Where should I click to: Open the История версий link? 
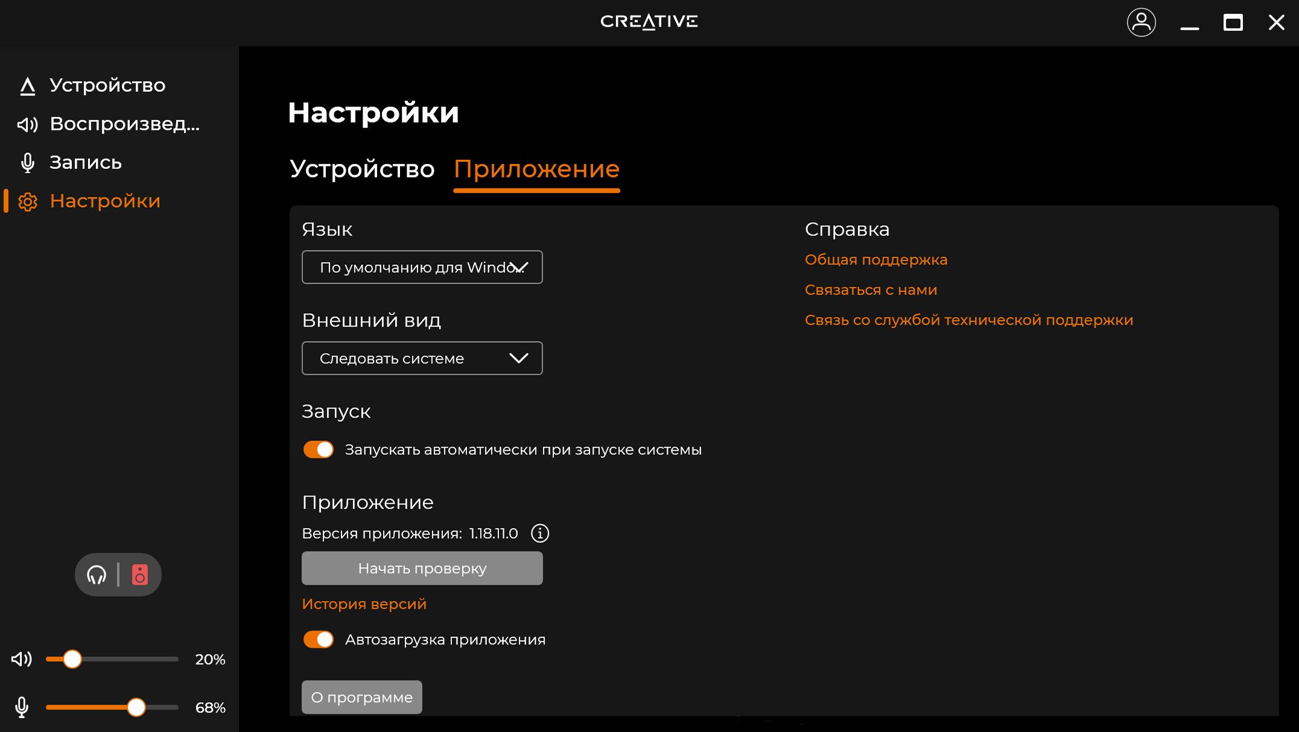coord(364,604)
